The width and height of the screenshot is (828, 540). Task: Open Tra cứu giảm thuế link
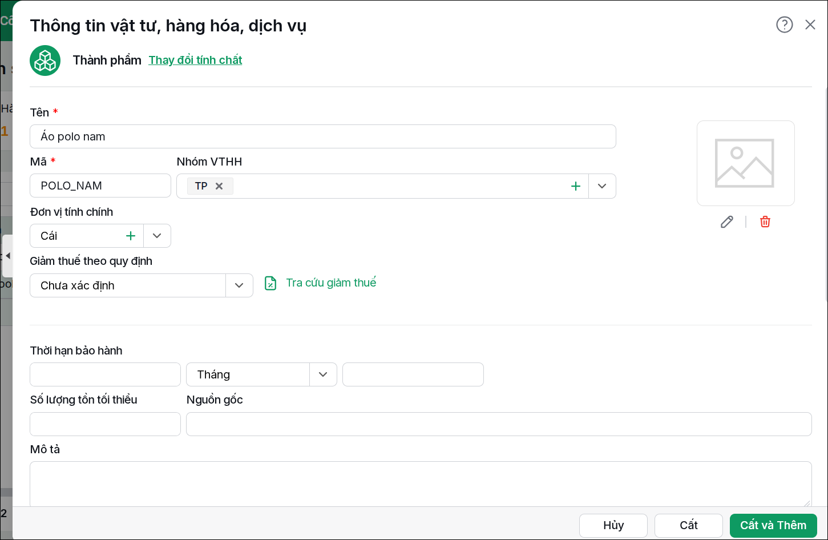coord(331,283)
